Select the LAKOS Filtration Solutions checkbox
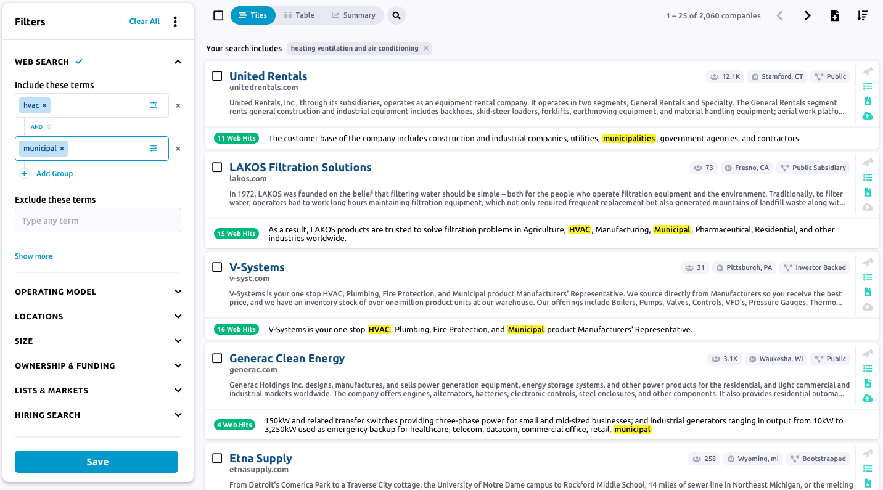Screen dimensions: 883x490 tap(217, 167)
